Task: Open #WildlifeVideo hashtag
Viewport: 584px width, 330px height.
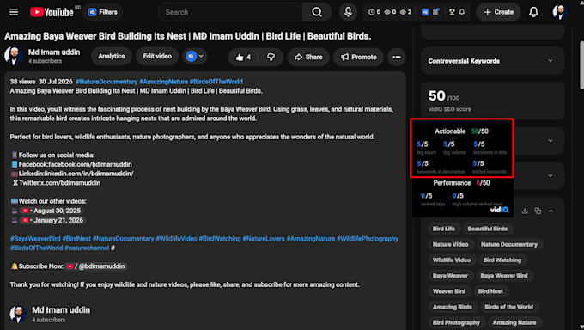Action: pyautogui.click(x=176, y=239)
